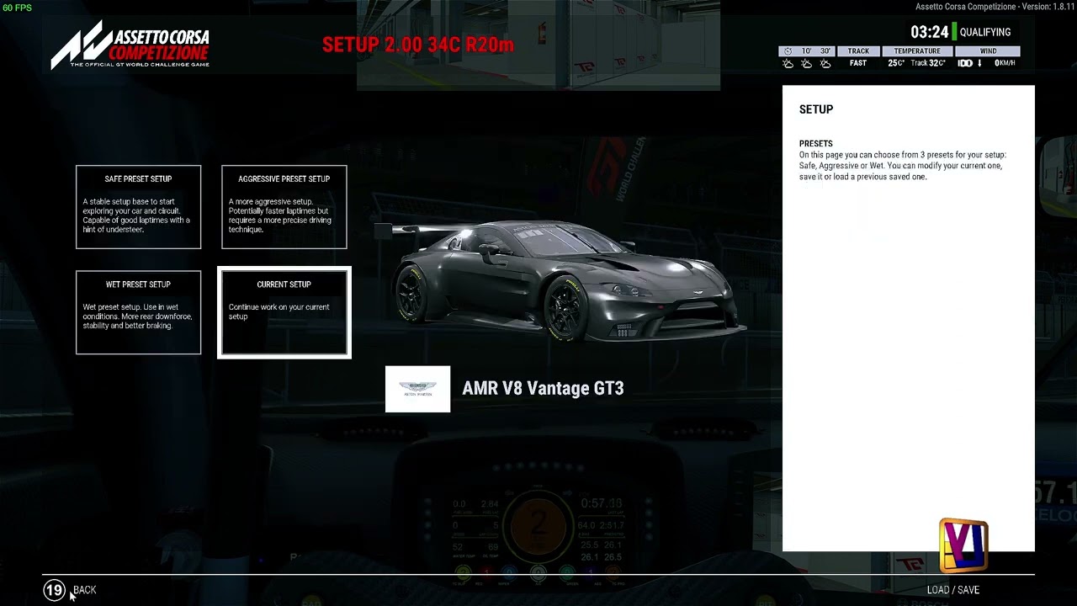Screen dimensions: 1077x606
Task: Click the WIND header label
Action: pos(988,51)
